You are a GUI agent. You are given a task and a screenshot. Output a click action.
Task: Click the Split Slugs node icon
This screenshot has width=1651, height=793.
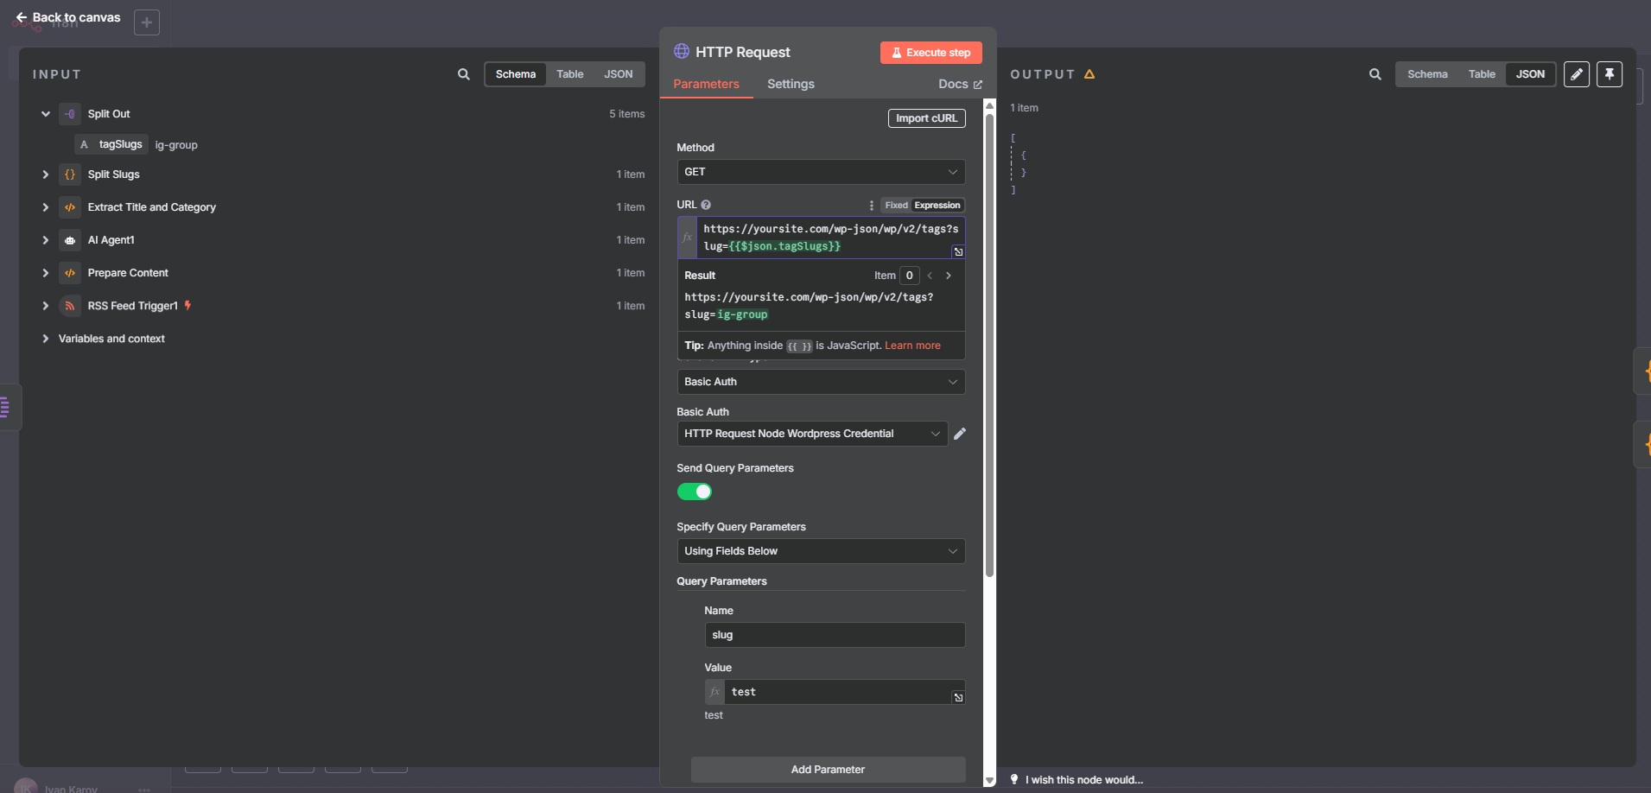(70, 174)
